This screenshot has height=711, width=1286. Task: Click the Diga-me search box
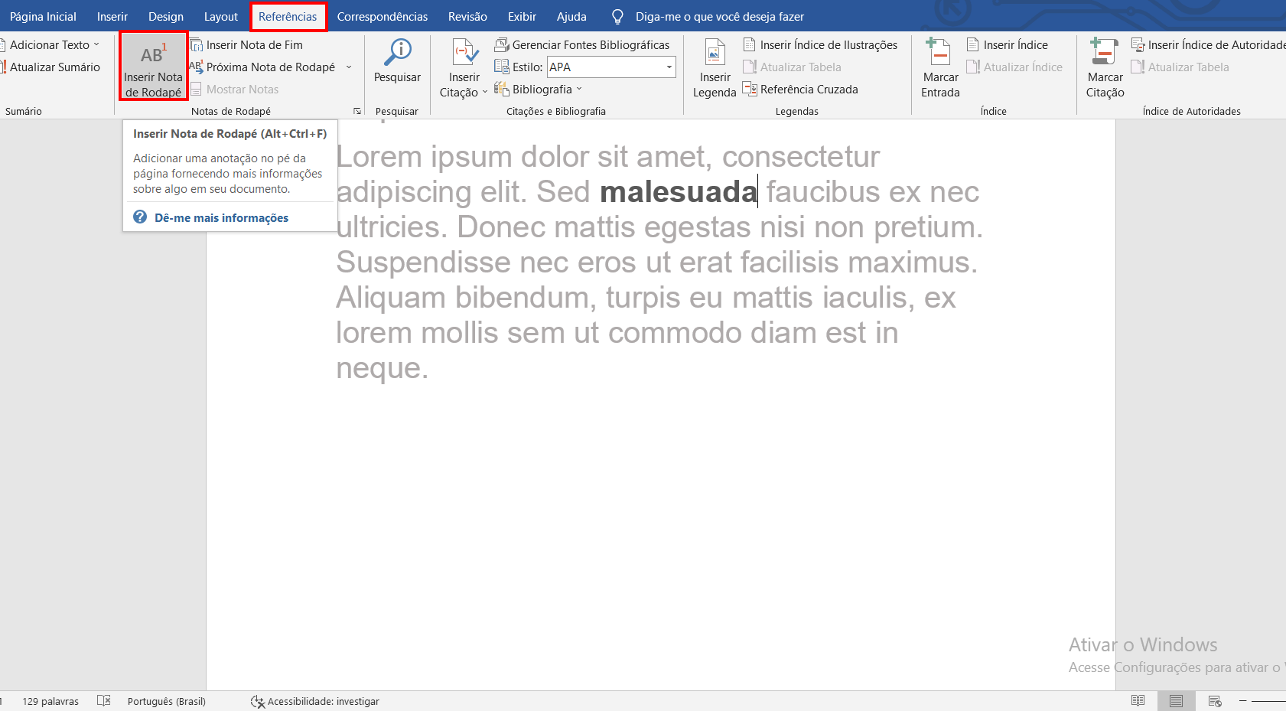coord(719,16)
